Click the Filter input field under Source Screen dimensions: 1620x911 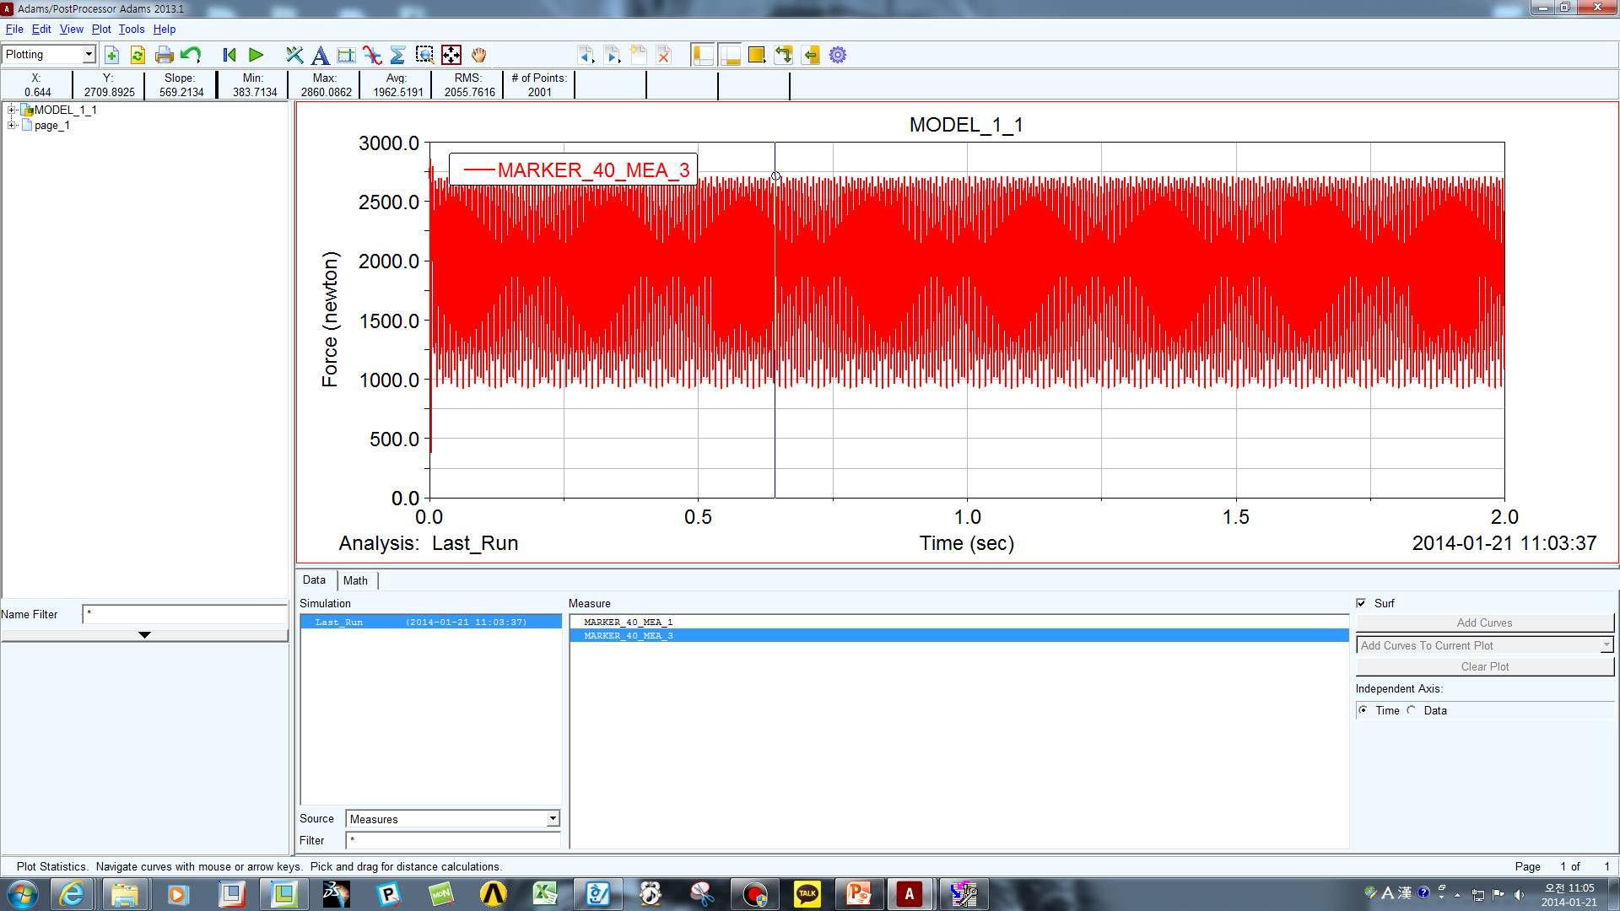tap(452, 840)
